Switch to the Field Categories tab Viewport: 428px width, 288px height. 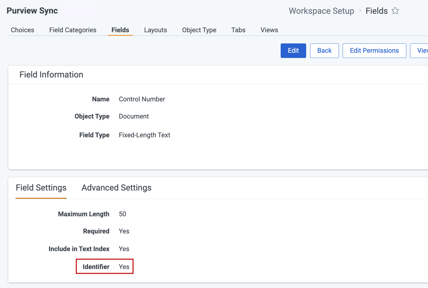coord(73,30)
